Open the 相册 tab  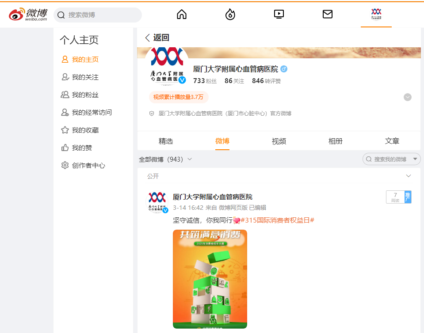click(336, 141)
